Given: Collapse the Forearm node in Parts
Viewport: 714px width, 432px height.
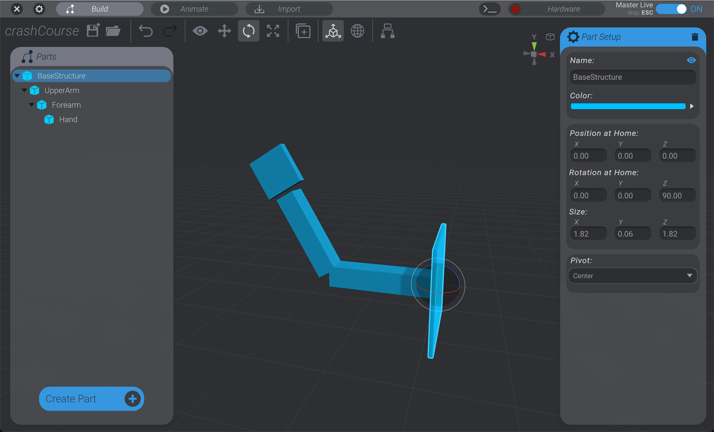Looking at the screenshot, I should (32, 105).
